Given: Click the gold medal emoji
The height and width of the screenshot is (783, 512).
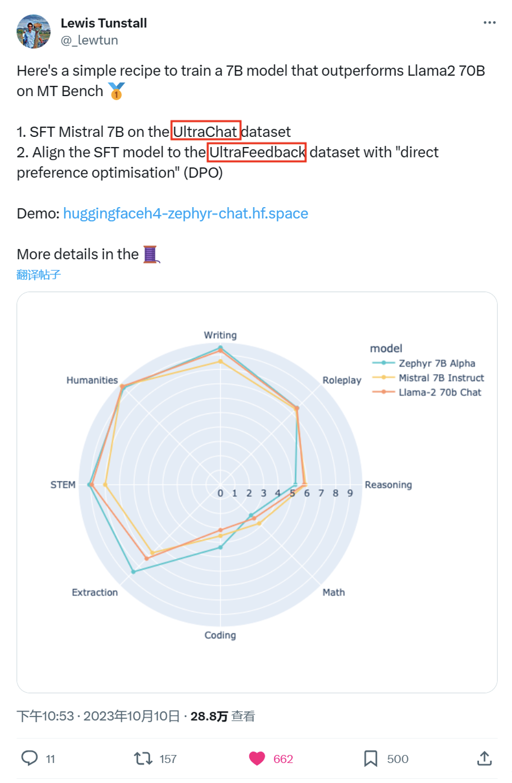Looking at the screenshot, I should [x=117, y=91].
